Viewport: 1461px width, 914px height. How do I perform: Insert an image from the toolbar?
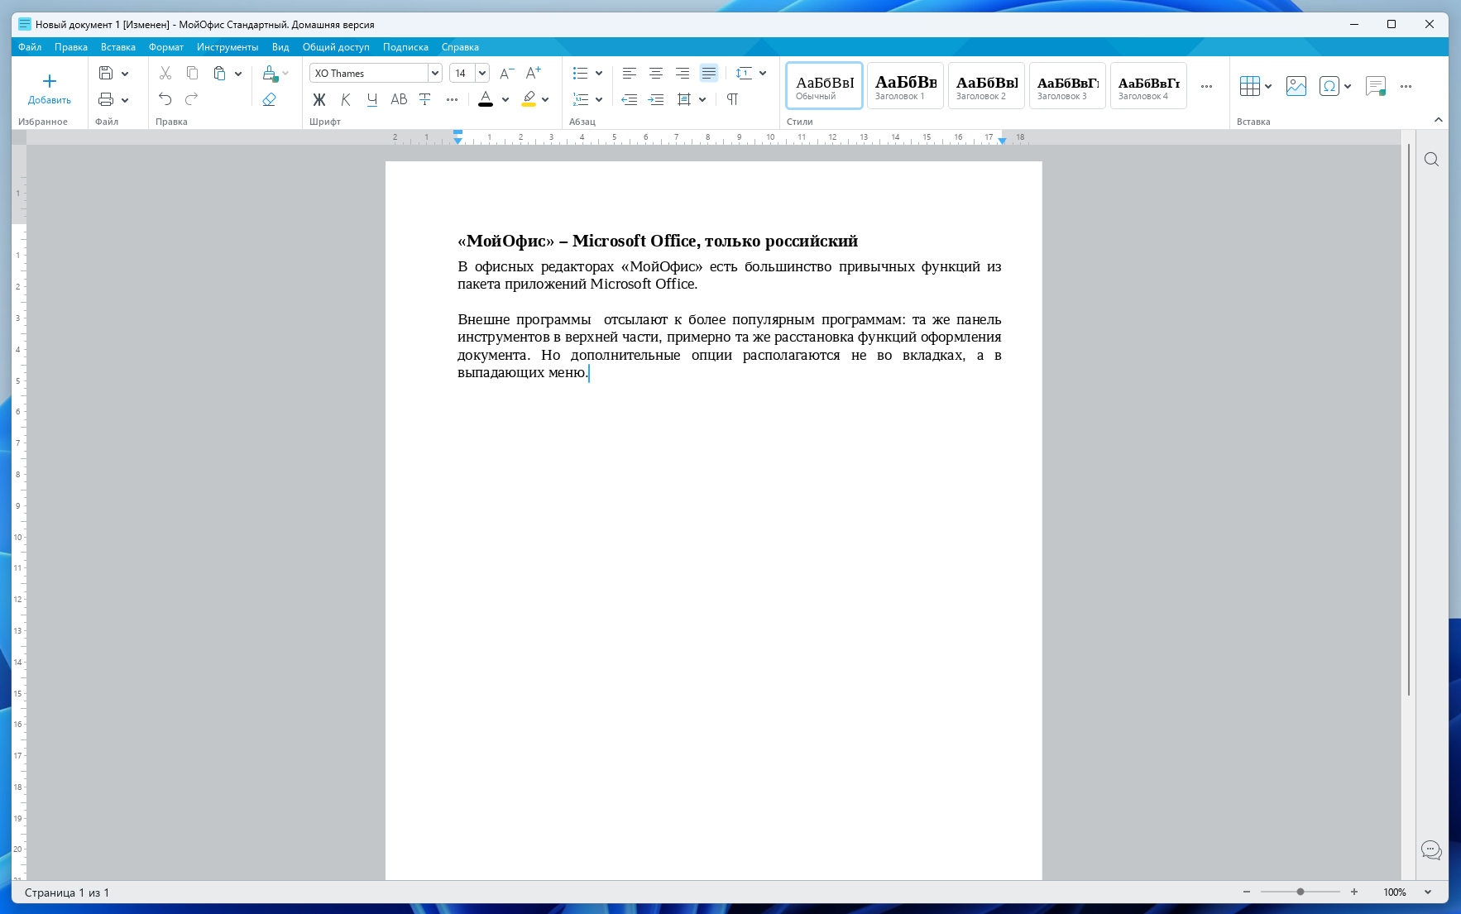1296,85
